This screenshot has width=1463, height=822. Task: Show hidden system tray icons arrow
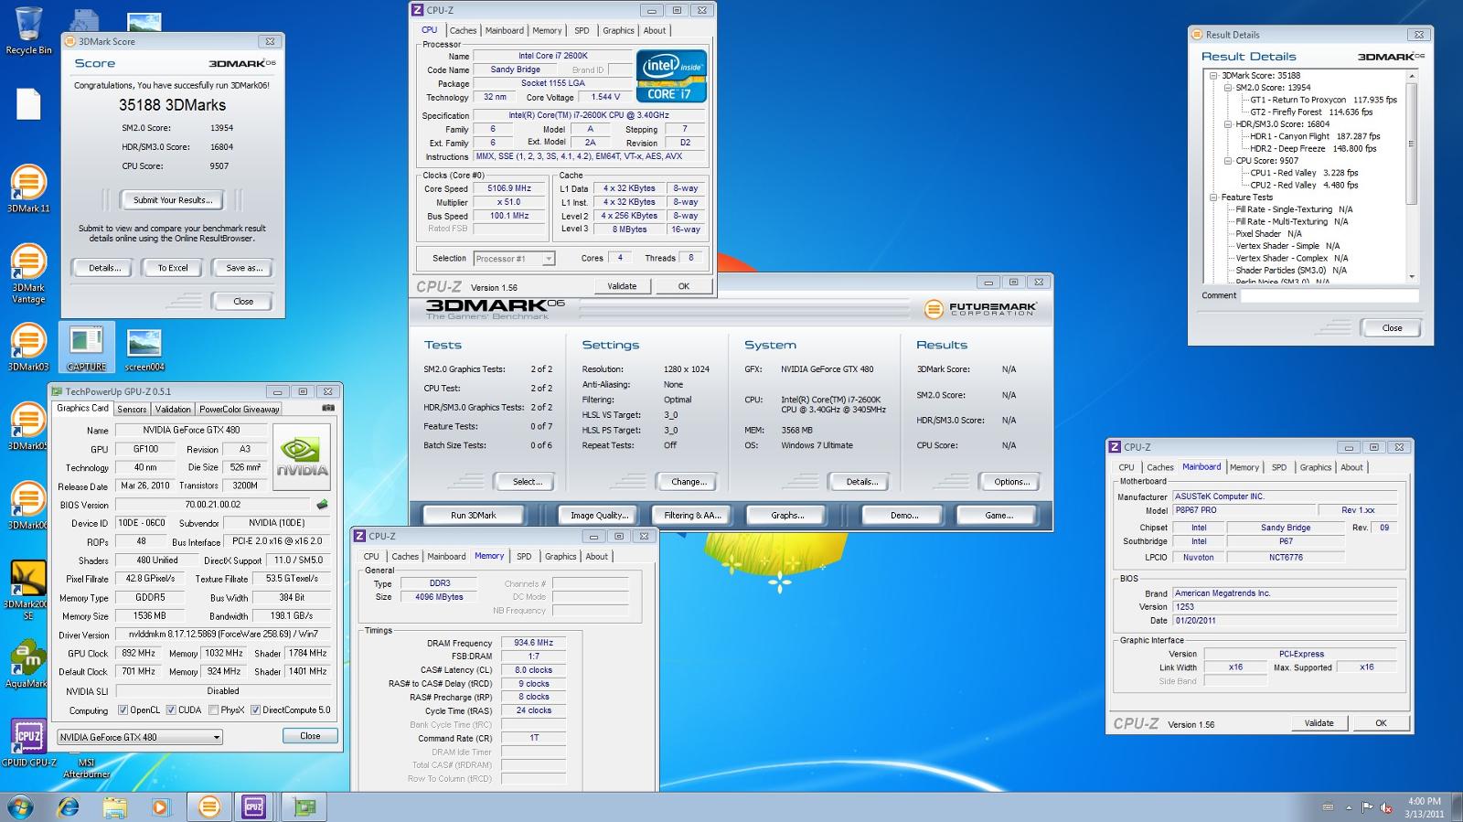1349,807
